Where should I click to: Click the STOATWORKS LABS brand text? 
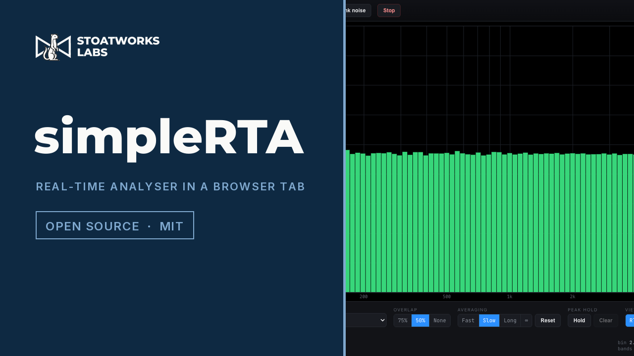(x=118, y=47)
